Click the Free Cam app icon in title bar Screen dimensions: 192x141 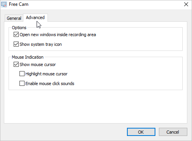pyautogui.click(x=4, y=4)
